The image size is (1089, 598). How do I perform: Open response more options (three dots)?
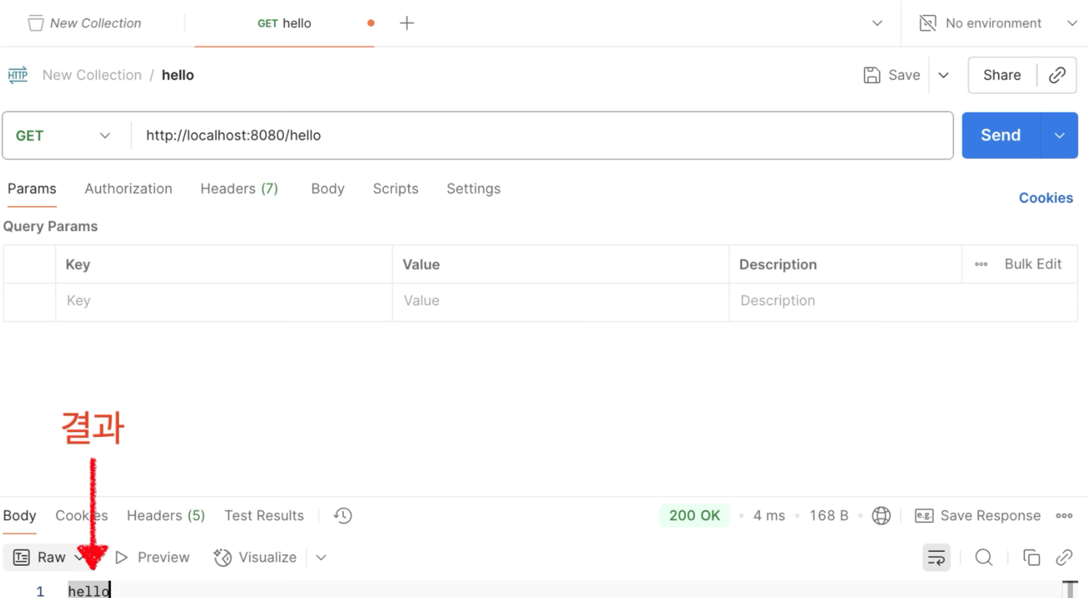click(1064, 516)
